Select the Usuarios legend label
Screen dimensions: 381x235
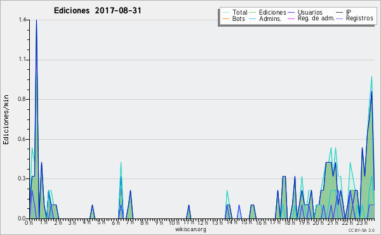pos(310,12)
